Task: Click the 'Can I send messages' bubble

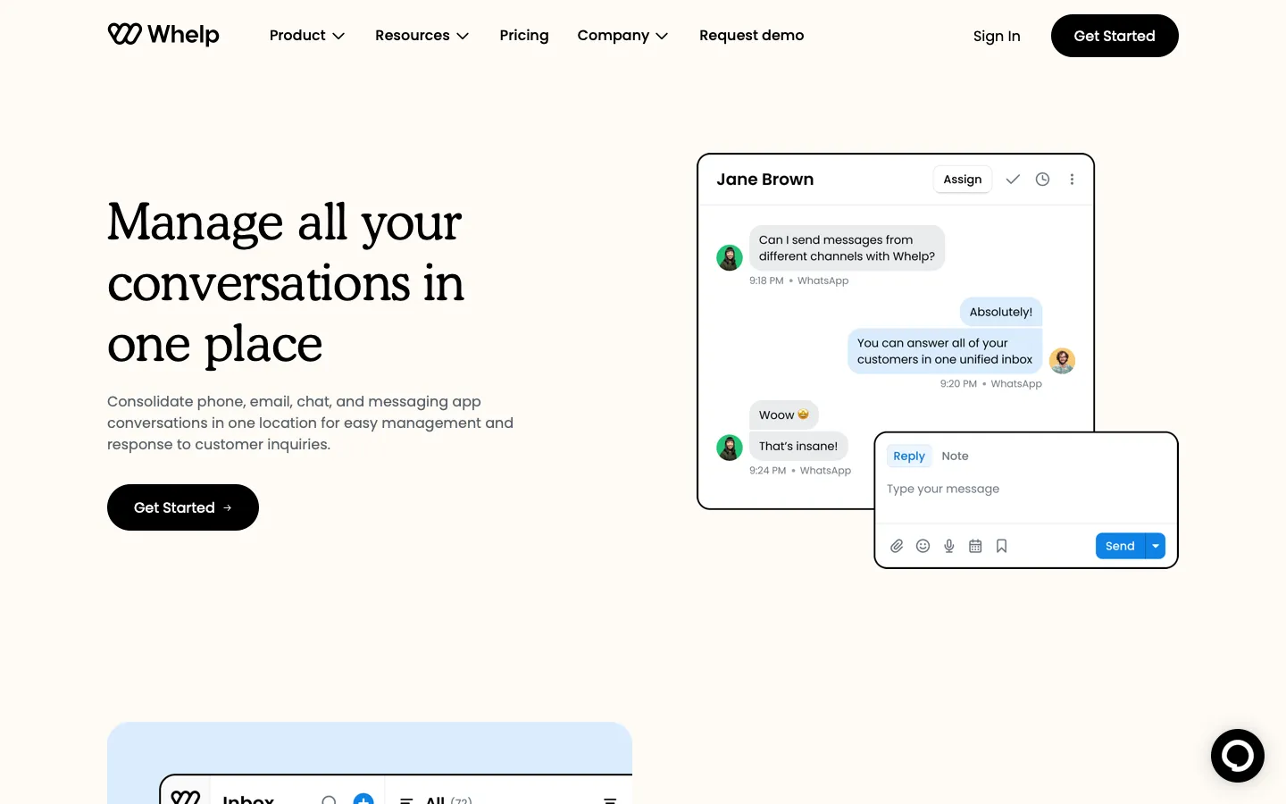Action: click(x=847, y=247)
